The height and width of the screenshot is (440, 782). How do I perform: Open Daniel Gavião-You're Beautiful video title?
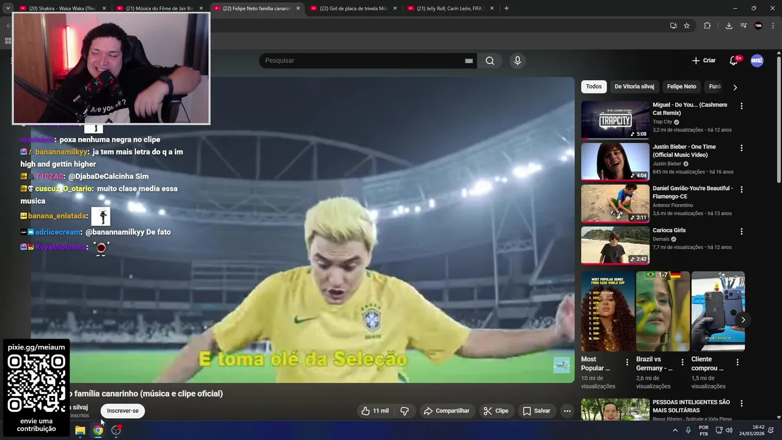[x=693, y=193]
